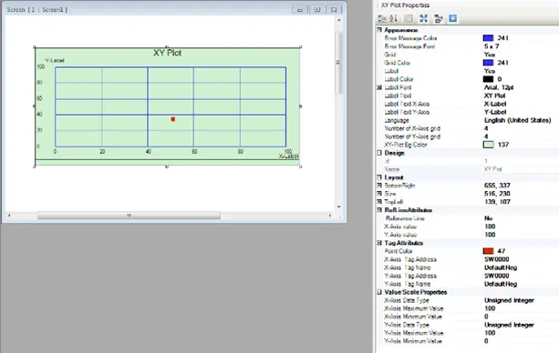559x353 pixels.
Task: Select the Size value 516, 230
Action: click(x=497, y=193)
